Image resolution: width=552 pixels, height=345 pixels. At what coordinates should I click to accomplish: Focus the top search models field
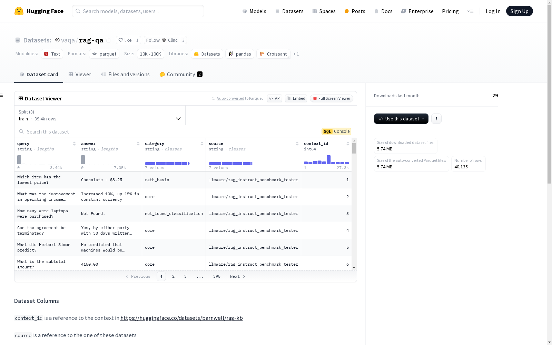[138, 11]
